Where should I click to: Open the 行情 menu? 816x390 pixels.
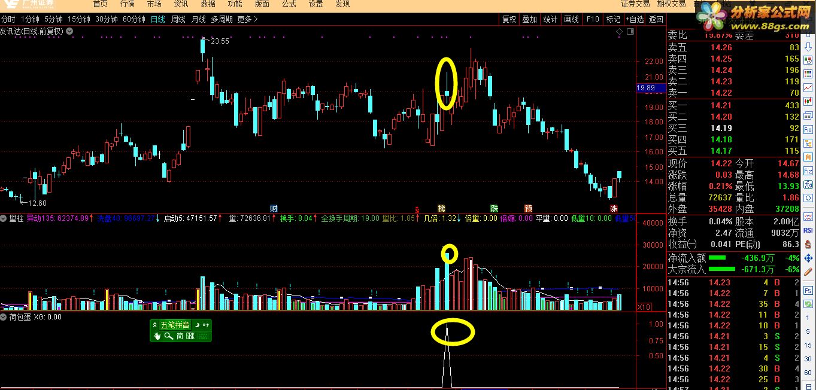127,4
